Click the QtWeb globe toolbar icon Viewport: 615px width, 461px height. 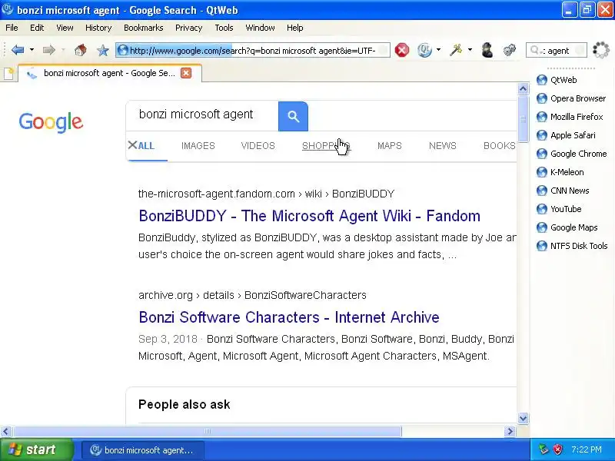pos(424,50)
